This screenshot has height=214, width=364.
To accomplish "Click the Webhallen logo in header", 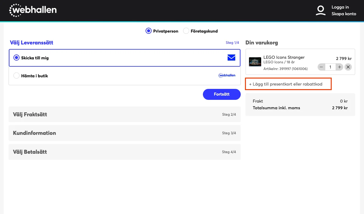I will [33, 10].
